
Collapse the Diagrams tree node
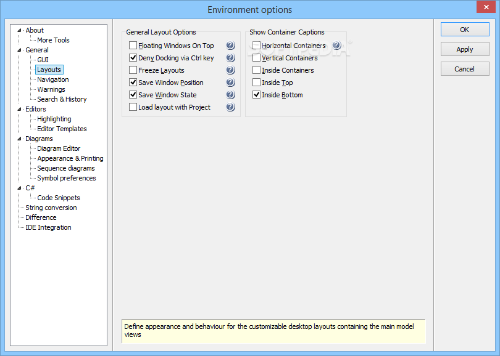[19, 139]
